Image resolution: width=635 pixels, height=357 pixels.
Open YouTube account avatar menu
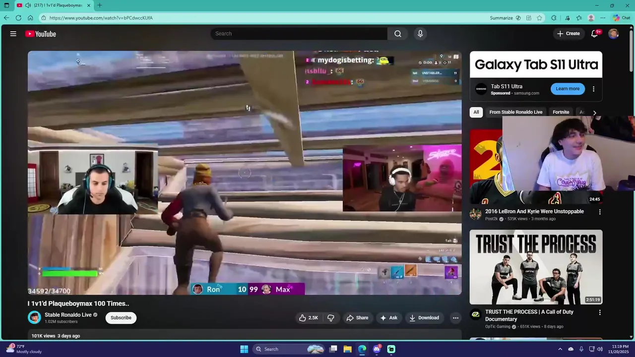pyautogui.click(x=614, y=34)
